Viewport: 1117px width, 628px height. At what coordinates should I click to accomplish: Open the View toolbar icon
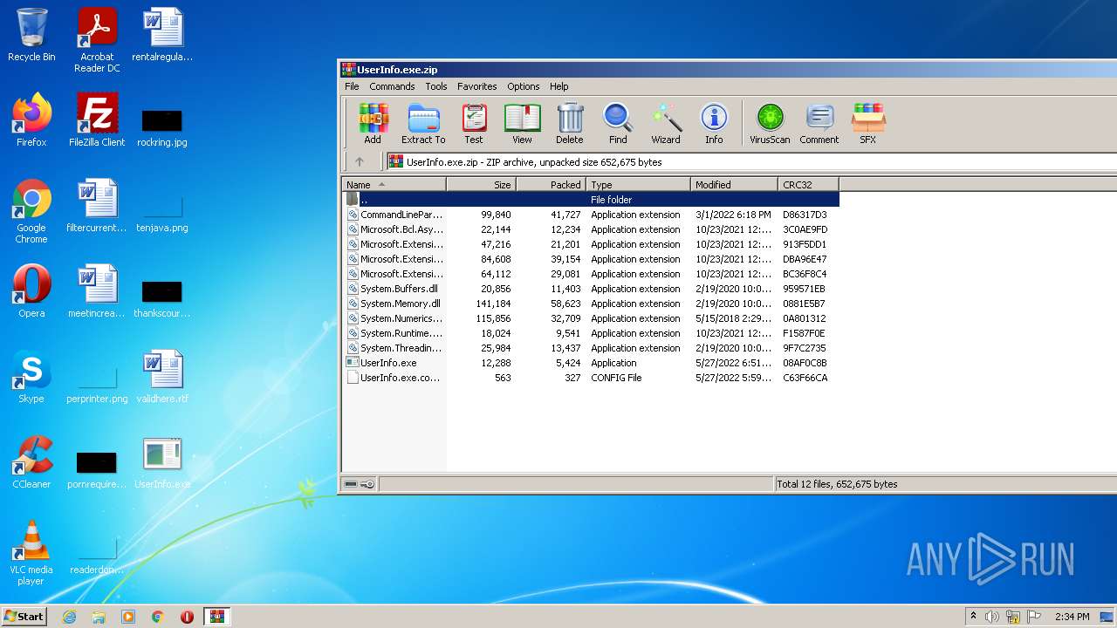tap(522, 124)
